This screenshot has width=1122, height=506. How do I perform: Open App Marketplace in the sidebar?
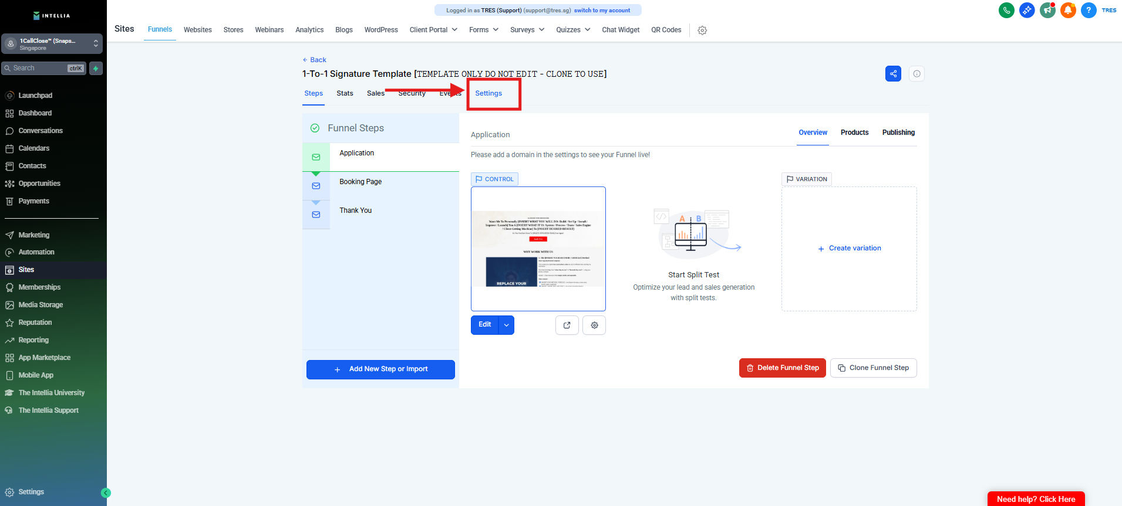click(45, 358)
